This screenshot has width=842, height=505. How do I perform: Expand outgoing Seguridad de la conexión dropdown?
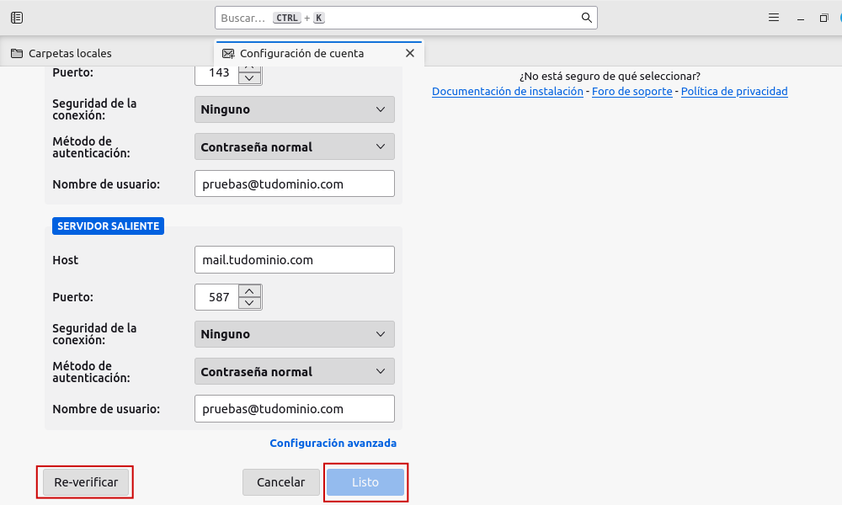click(x=294, y=334)
